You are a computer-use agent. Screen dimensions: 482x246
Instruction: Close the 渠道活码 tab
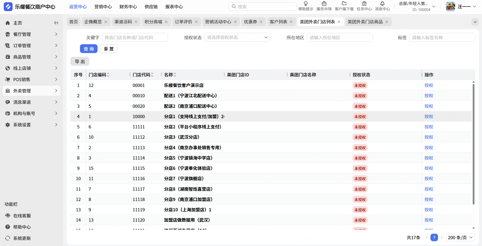[136, 22]
